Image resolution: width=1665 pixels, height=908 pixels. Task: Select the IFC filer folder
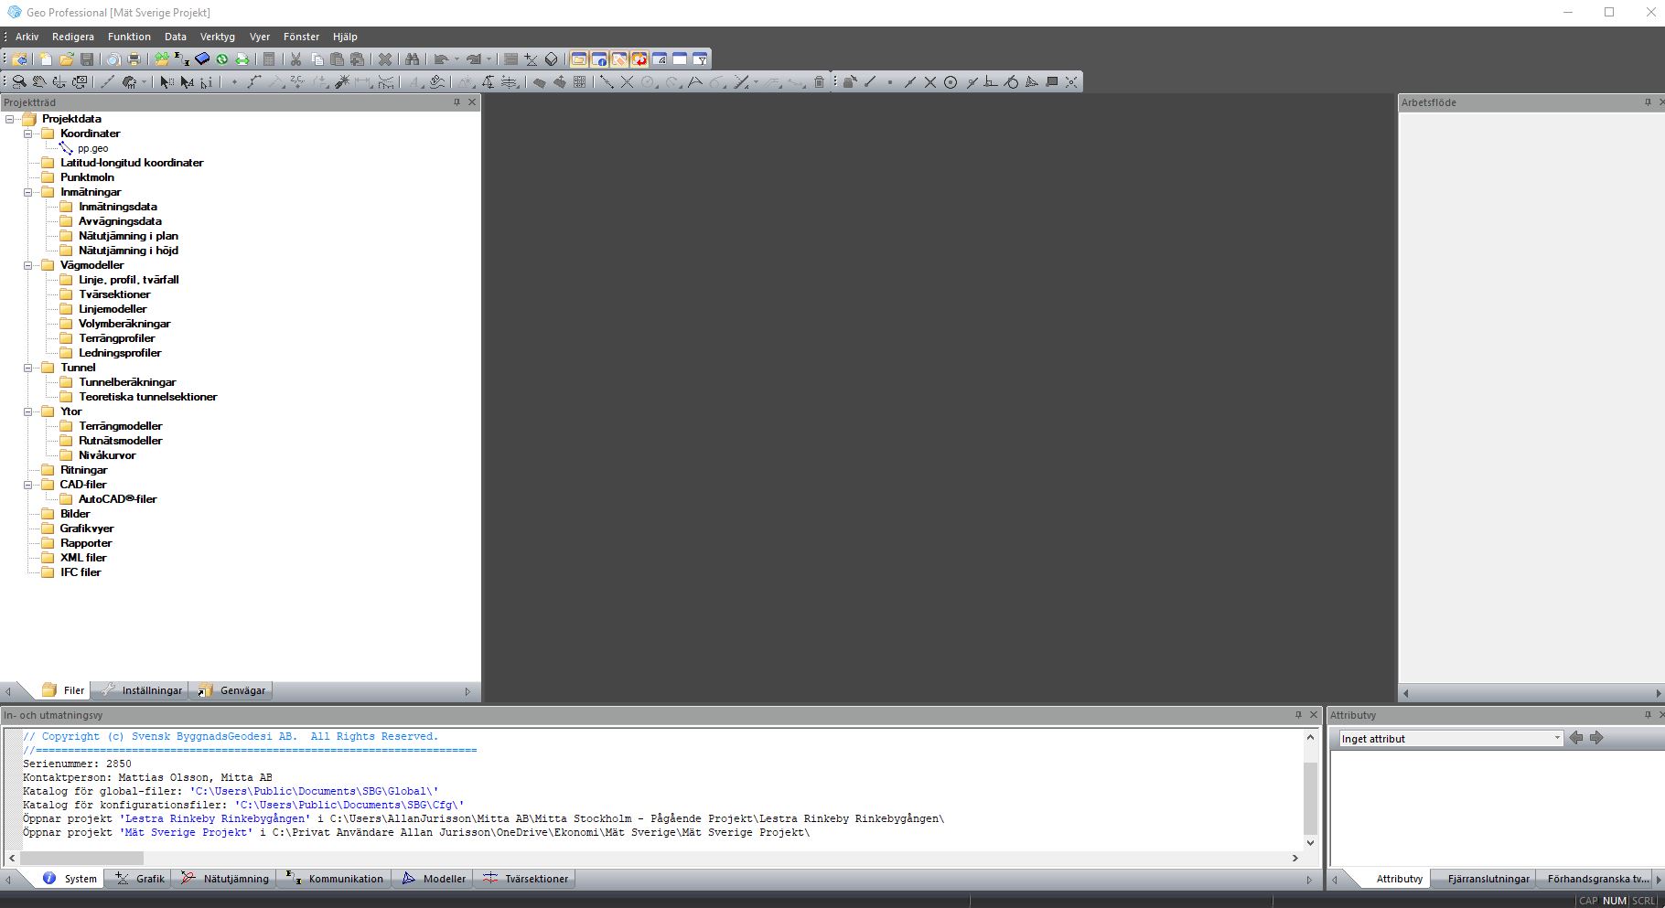tap(81, 572)
